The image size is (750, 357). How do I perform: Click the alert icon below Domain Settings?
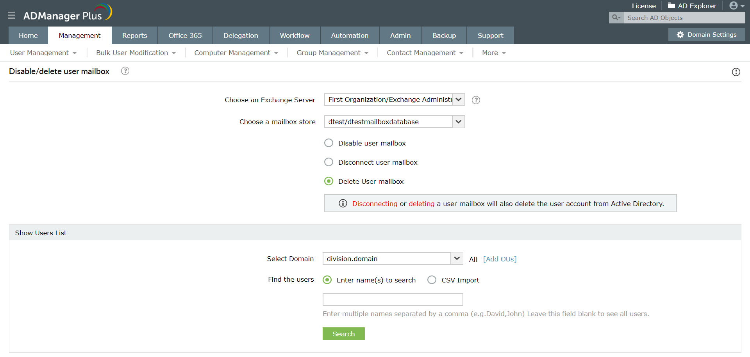pyautogui.click(x=737, y=72)
